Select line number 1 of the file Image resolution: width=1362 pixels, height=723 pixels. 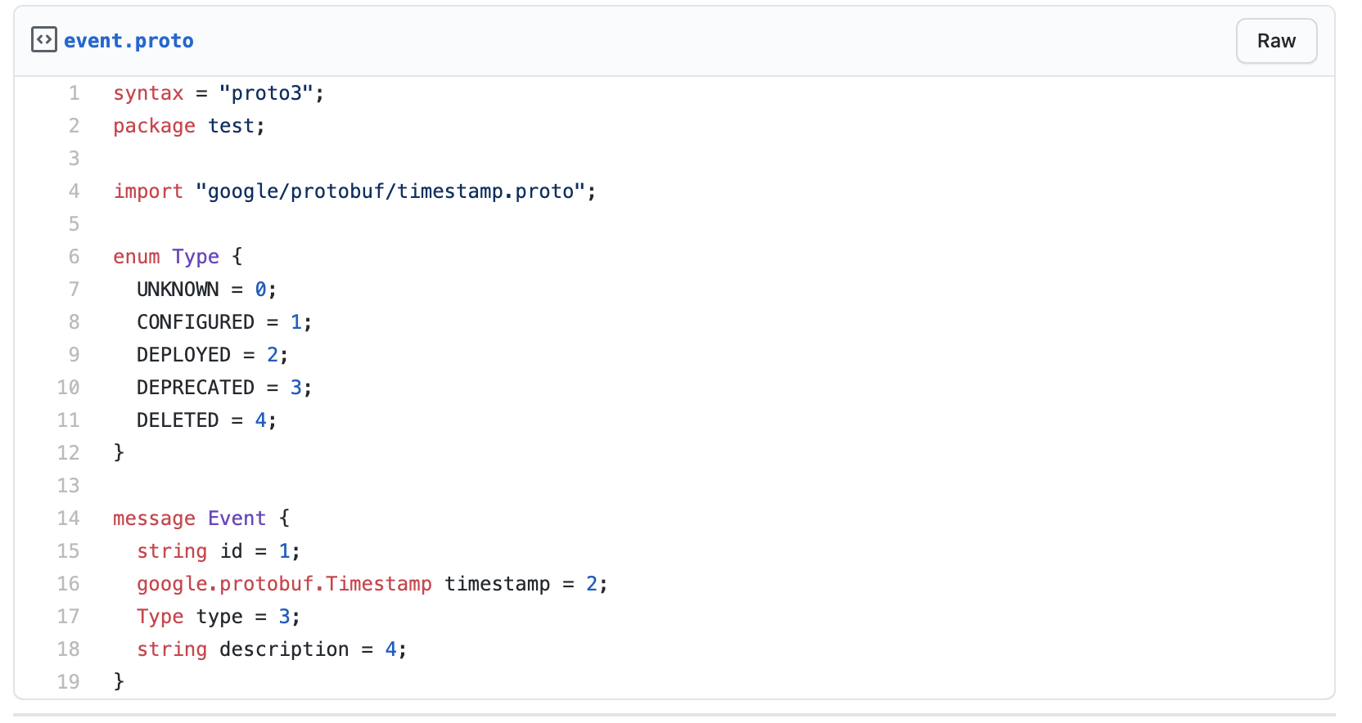[x=74, y=92]
